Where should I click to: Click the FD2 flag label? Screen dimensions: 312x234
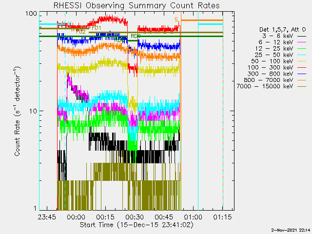click(x=81, y=32)
